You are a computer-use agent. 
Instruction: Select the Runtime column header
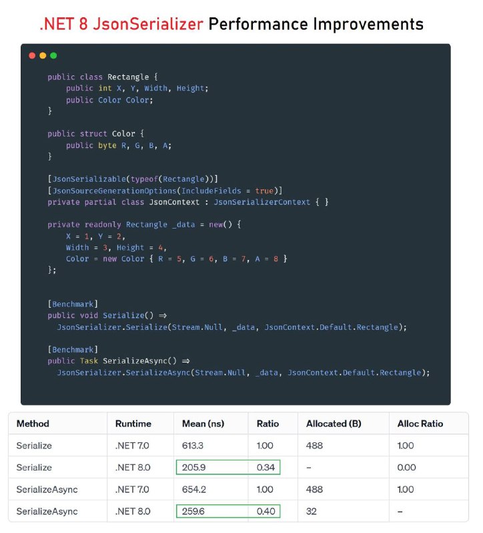(133, 424)
